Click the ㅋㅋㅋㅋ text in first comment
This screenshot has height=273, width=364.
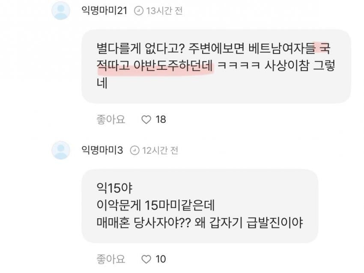tap(239, 66)
